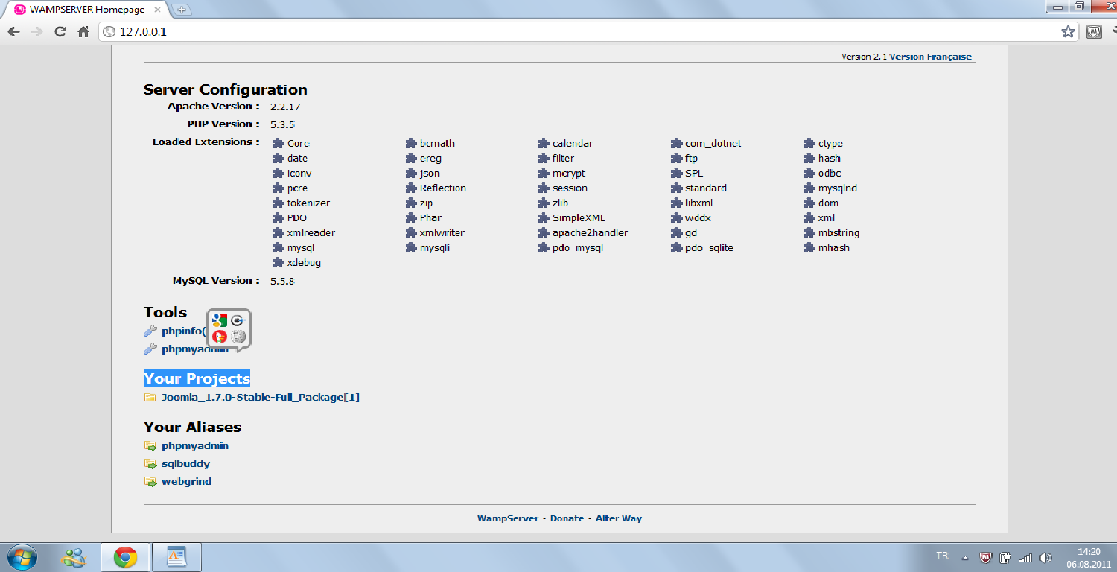This screenshot has height=572, width=1117.
Task: Click the TR language indicator
Action: click(x=942, y=556)
